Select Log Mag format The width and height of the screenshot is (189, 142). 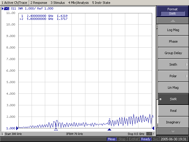(173, 30)
